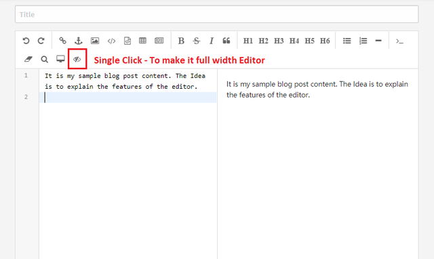
Task: Insert an image into the post
Action: point(95,41)
